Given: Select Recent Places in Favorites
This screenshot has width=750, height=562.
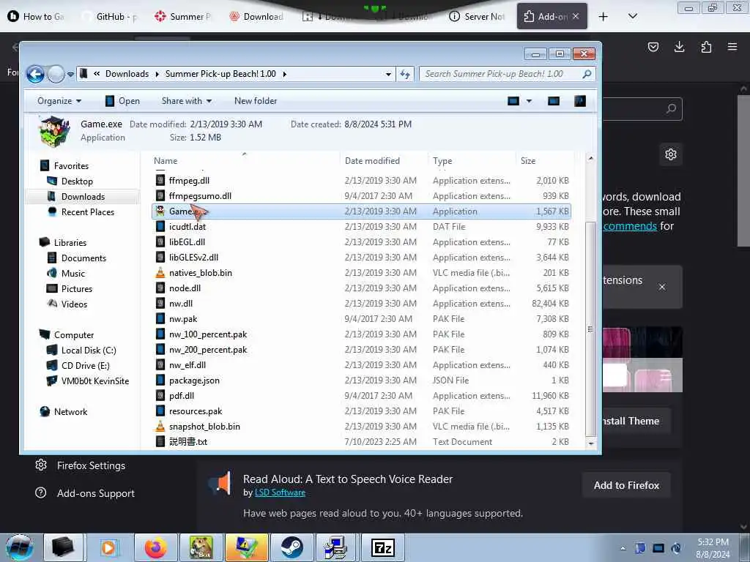Looking at the screenshot, I should (81, 211).
